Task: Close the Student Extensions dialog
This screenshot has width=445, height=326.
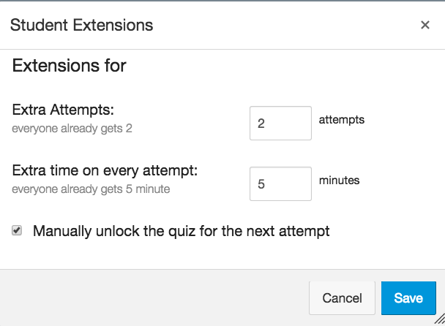Action: coord(425,25)
